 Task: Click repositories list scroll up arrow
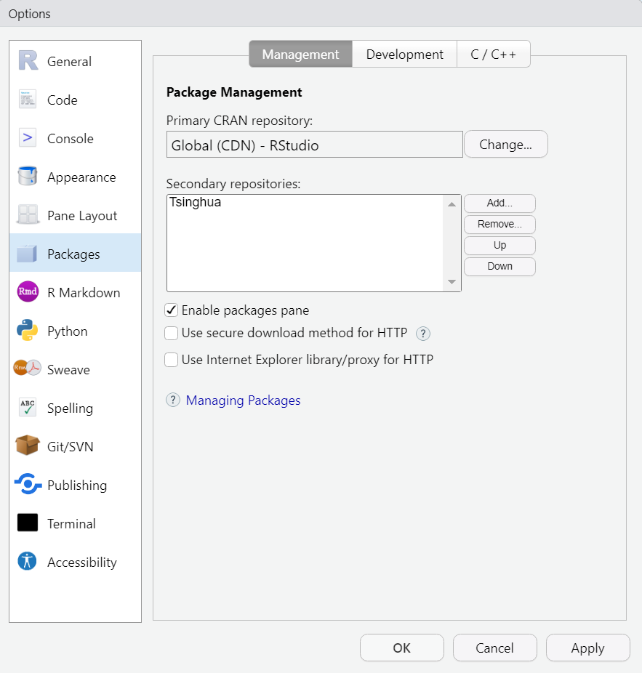coord(452,204)
